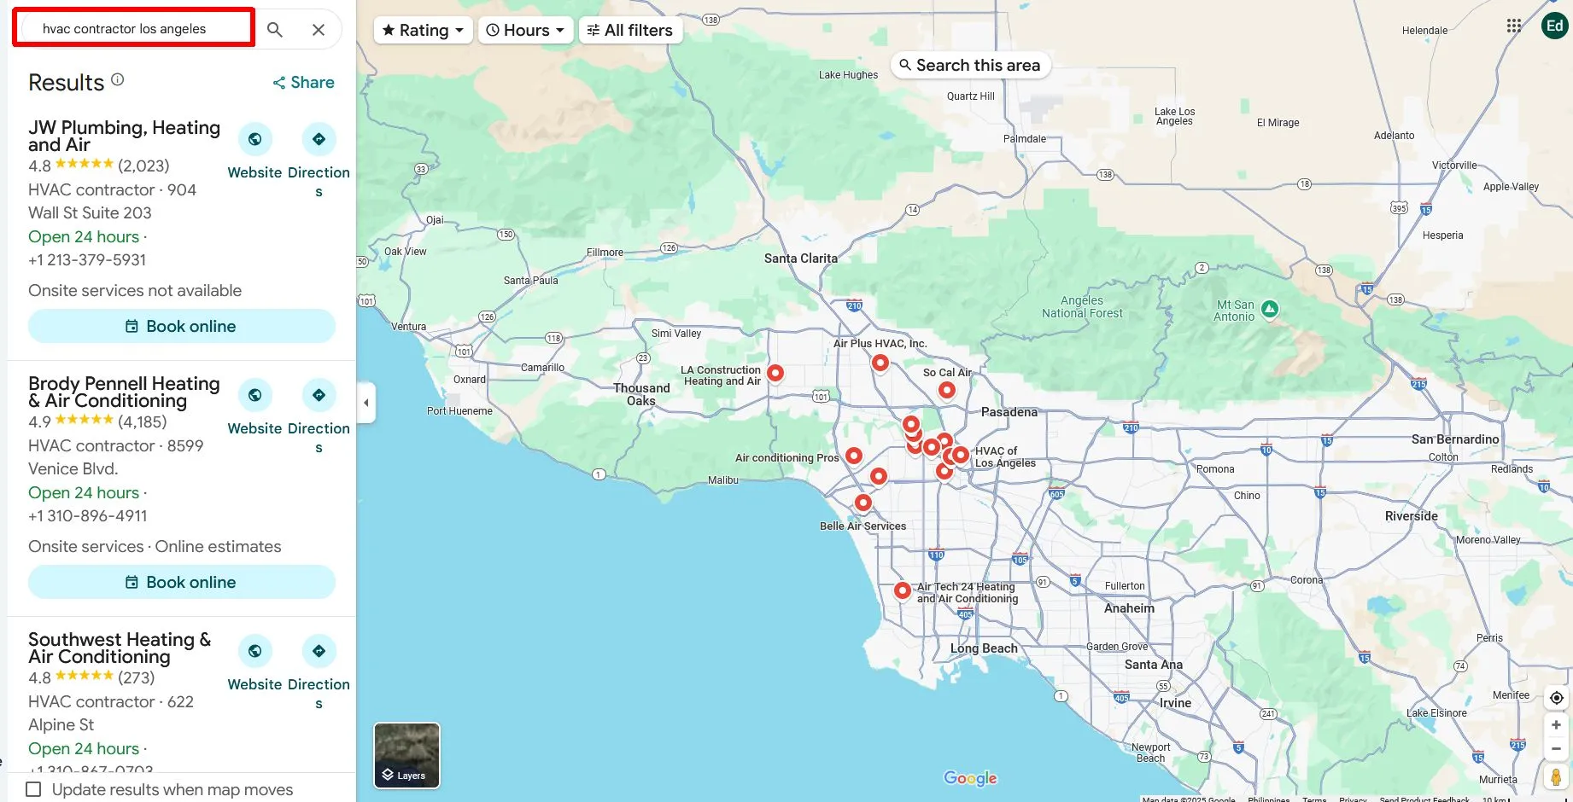Click Book online for JW Plumbing
Viewport: 1573px width, 802px height.
point(182,326)
